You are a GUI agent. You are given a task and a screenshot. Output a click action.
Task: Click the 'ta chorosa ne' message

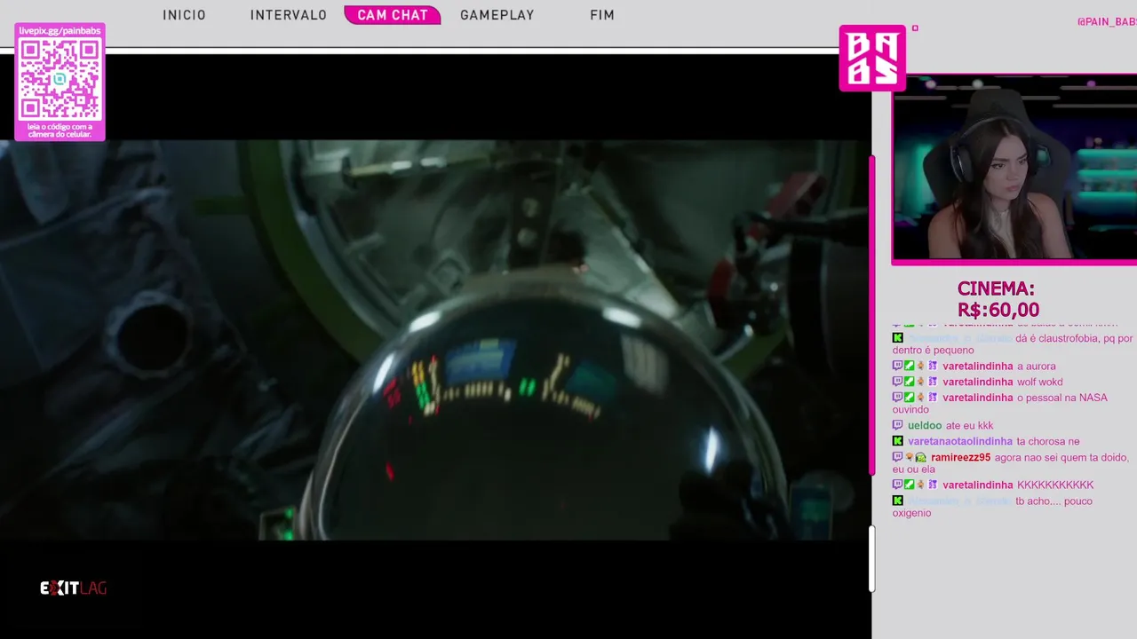coord(1048,441)
